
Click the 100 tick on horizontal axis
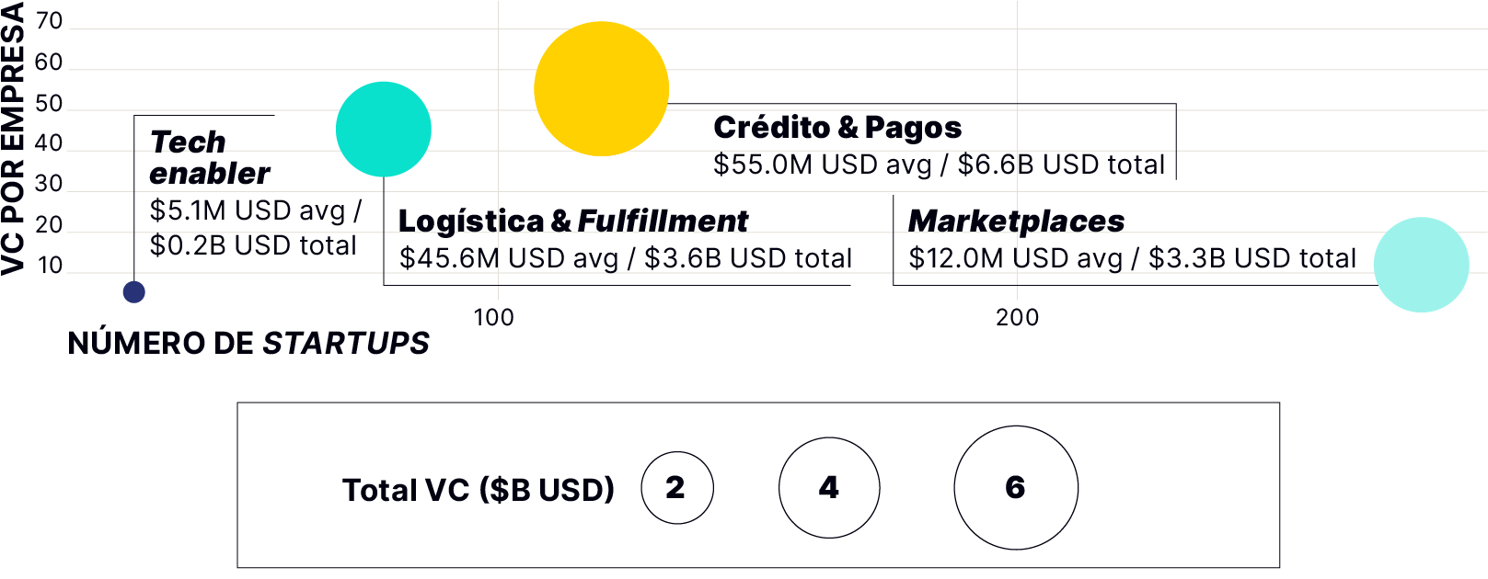pyautogui.click(x=493, y=318)
